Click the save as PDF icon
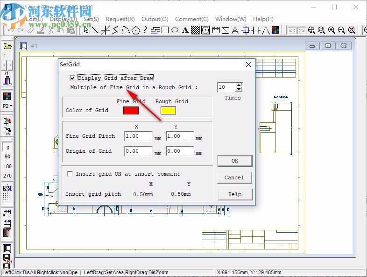 7,258
